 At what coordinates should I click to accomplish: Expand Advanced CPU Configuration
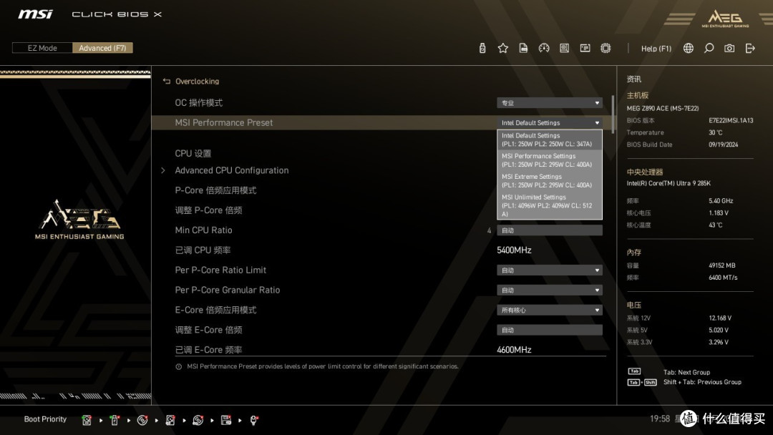pos(232,170)
